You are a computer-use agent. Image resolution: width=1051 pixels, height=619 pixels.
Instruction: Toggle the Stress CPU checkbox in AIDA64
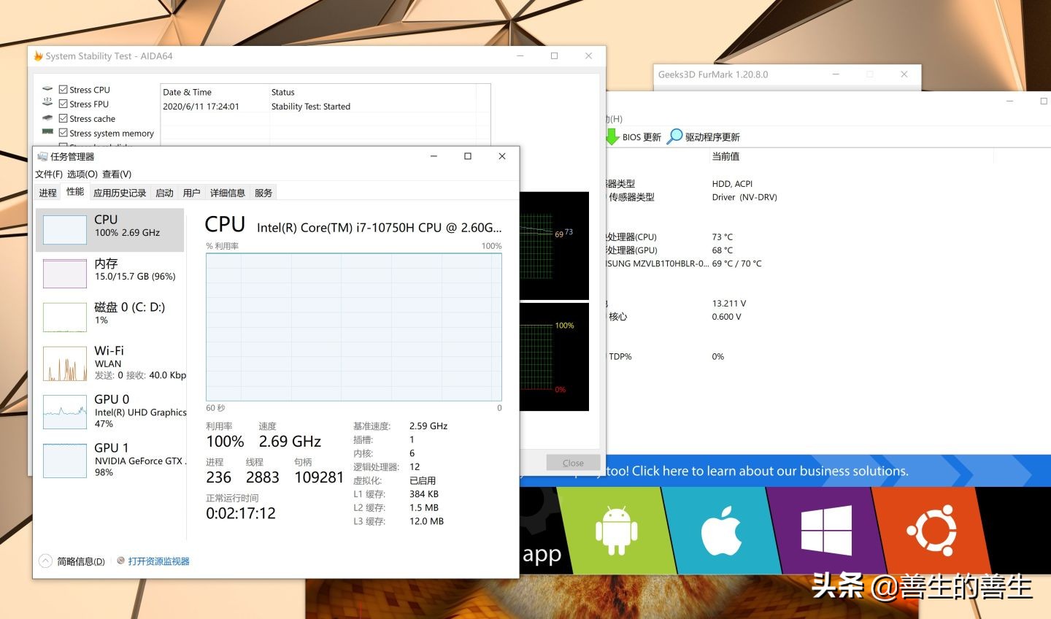click(x=63, y=90)
